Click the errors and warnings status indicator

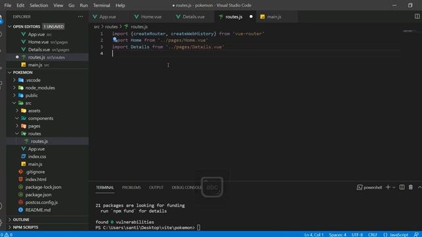pos(7,234)
